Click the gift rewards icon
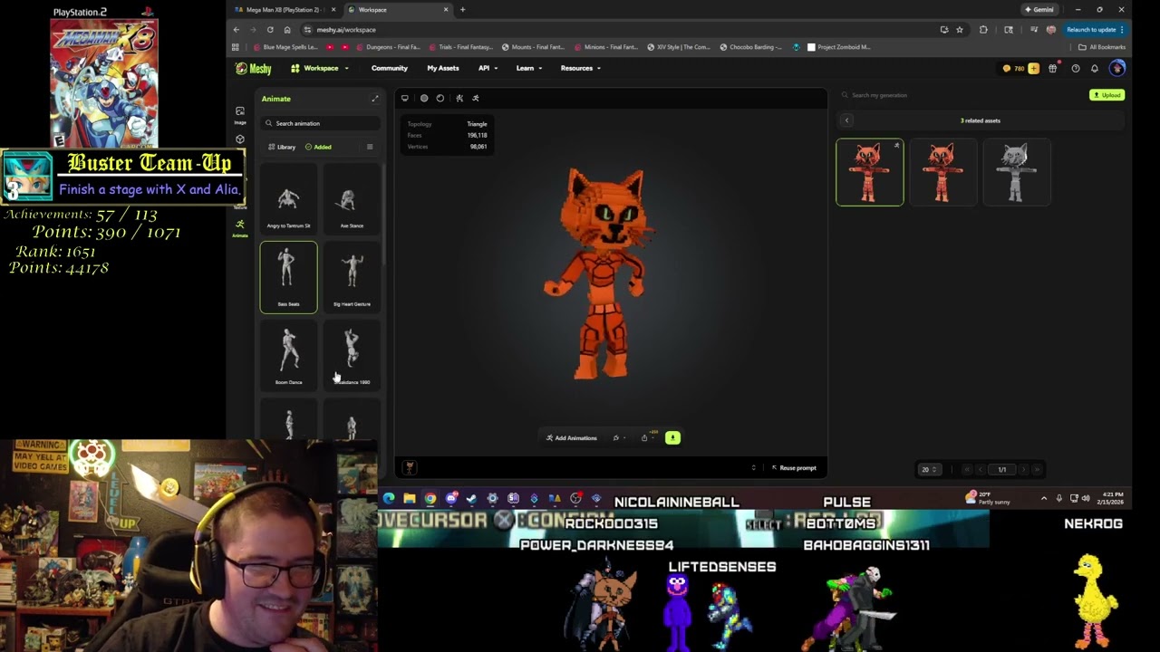 [1052, 68]
